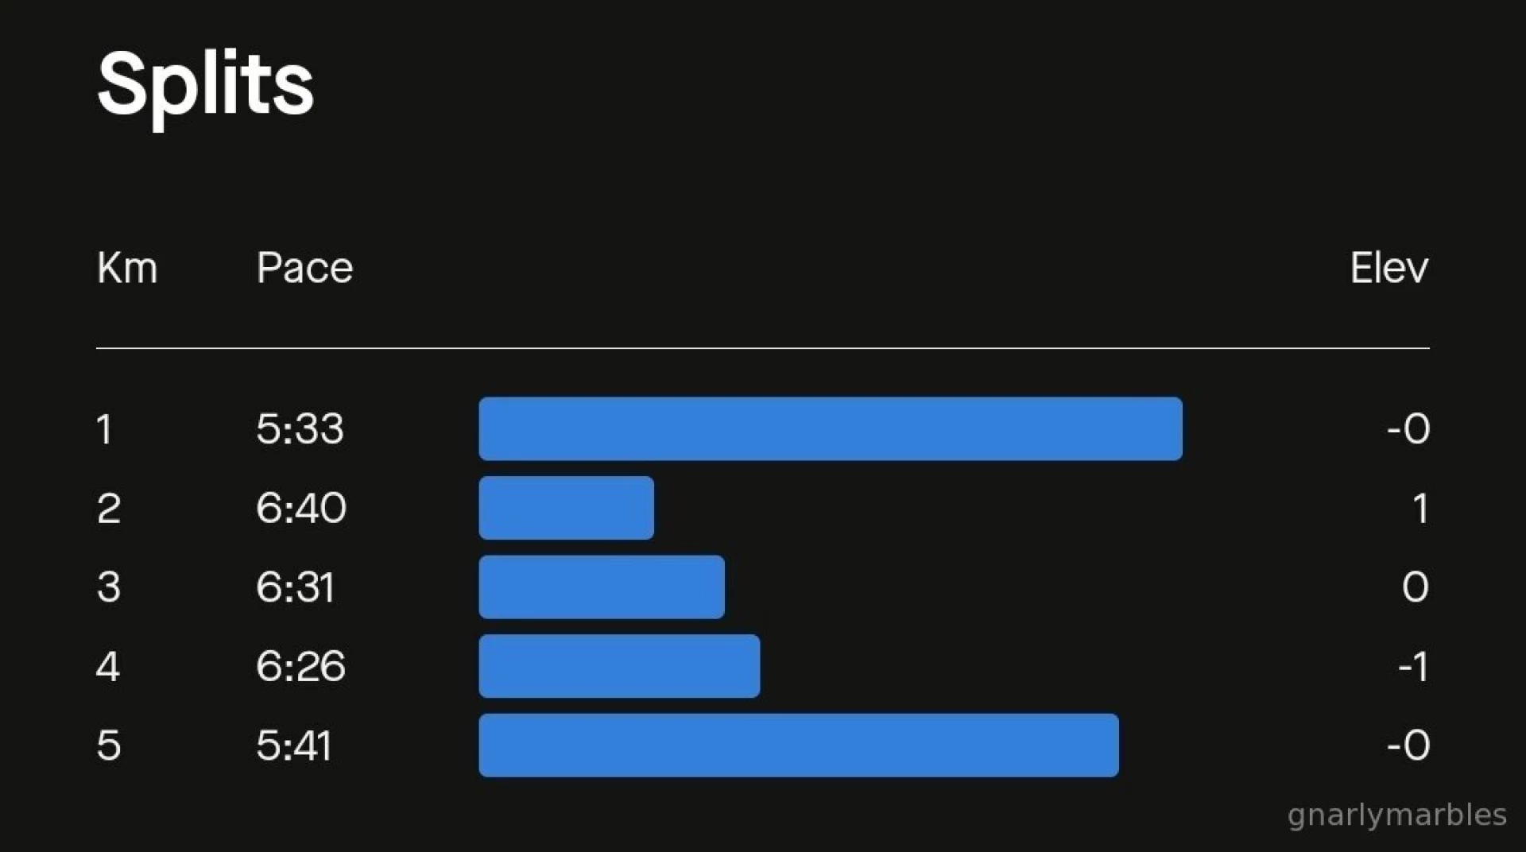The height and width of the screenshot is (852, 1526).
Task: Select the pace bar for 6:26 split
Action: tap(619, 666)
